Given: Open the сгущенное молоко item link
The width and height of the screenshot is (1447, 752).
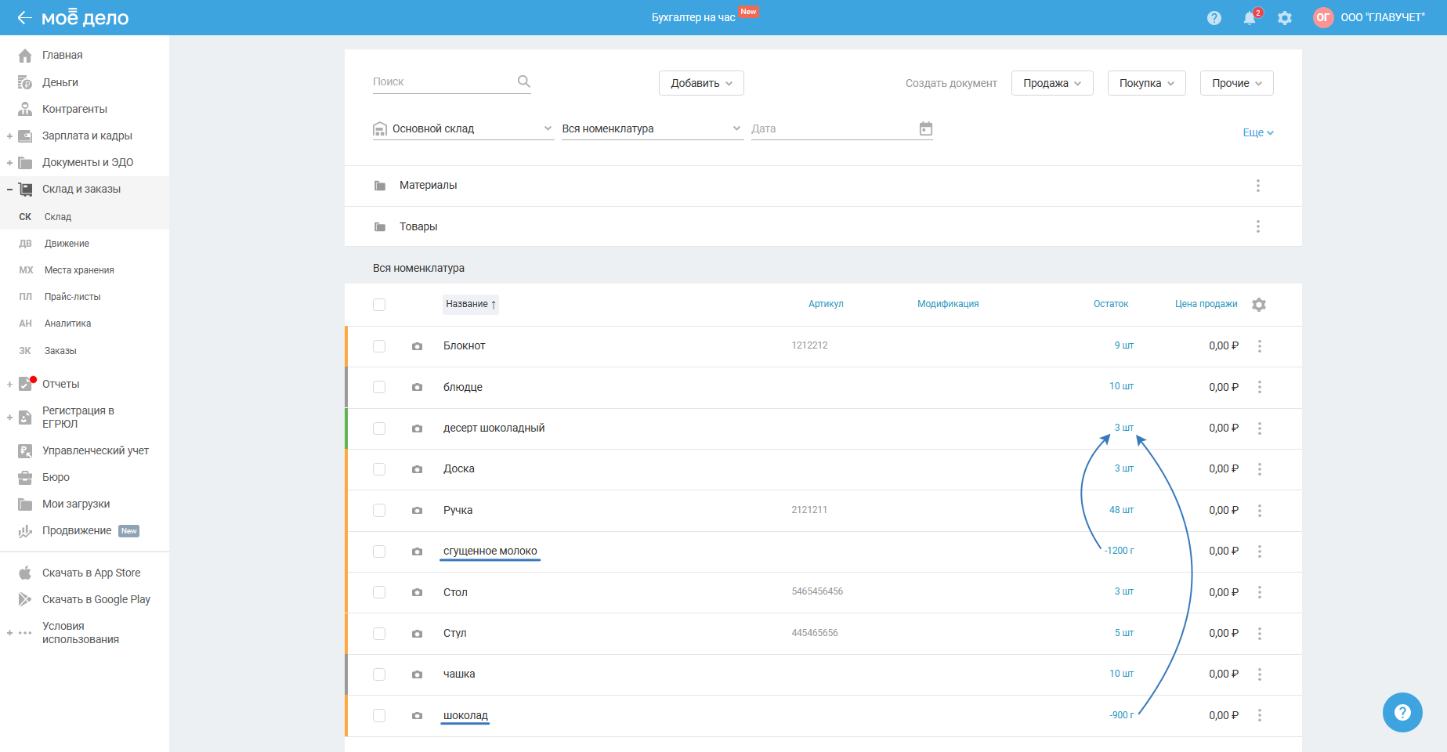Looking at the screenshot, I should click(x=490, y=551).
